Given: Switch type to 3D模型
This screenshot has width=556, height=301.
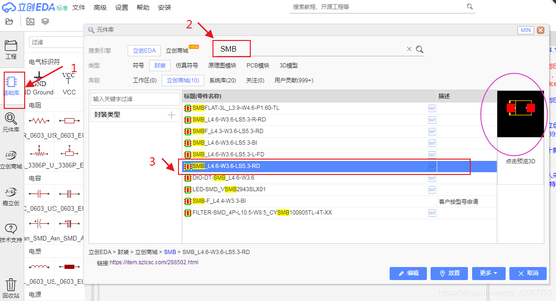Looking at the screenshot, I should (x=288, y=66).
